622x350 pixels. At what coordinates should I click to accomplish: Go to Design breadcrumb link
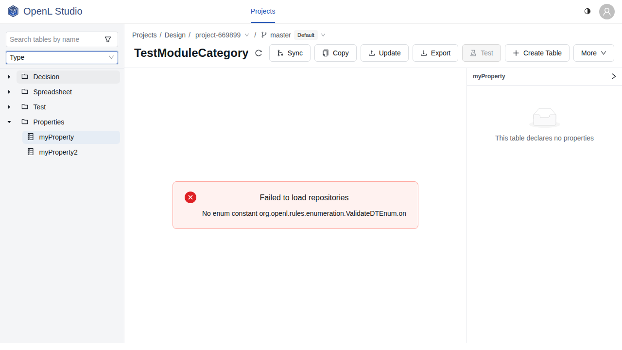(175, 35)
